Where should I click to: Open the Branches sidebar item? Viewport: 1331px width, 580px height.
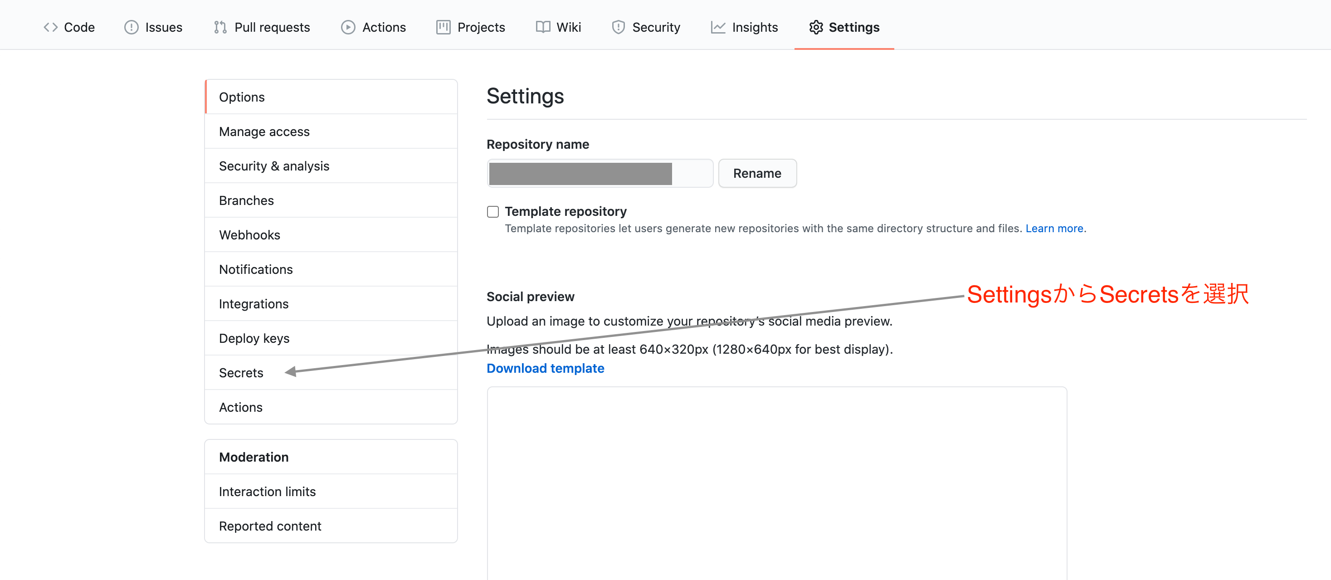246,200
